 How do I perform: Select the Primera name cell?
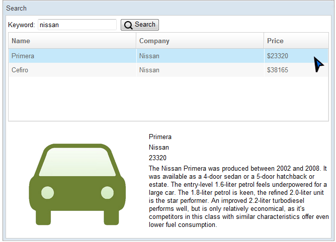coord(72,56)
